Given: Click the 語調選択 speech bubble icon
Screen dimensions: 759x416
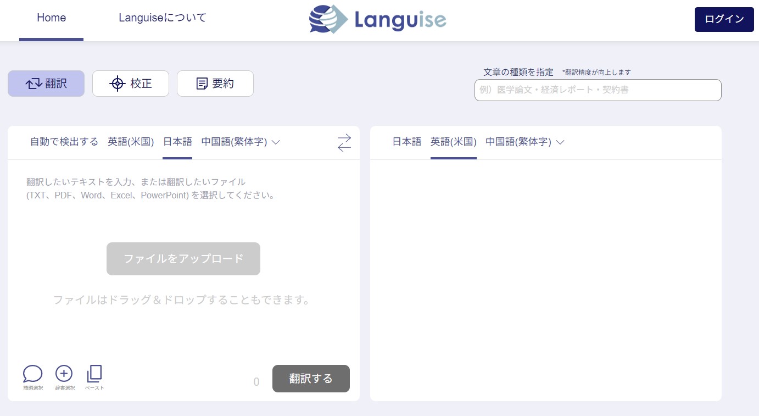Looking at the screenshot, I should [x=32, y=374].
